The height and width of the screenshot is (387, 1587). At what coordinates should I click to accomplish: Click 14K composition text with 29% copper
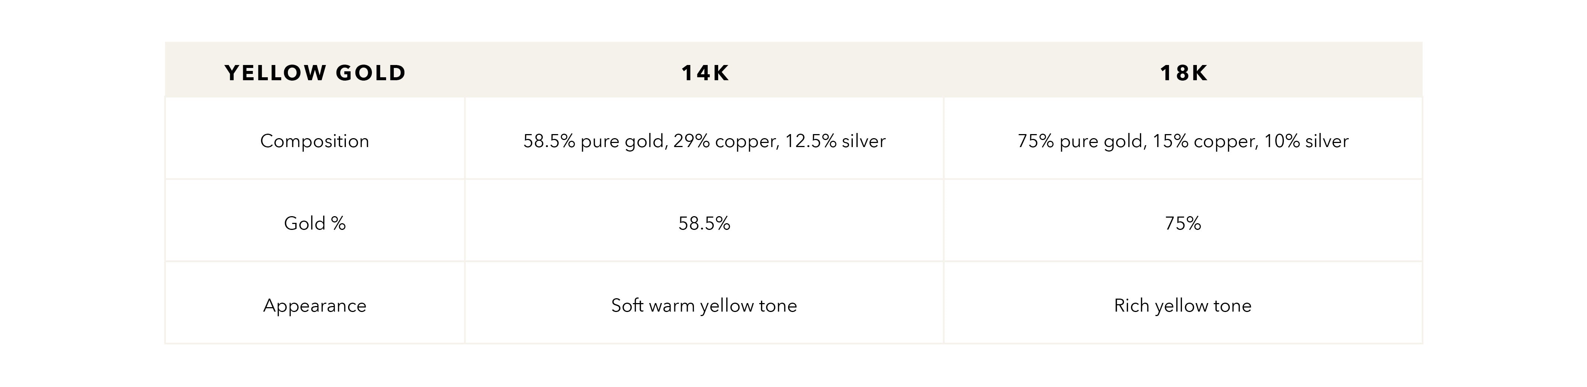(704, 141)
